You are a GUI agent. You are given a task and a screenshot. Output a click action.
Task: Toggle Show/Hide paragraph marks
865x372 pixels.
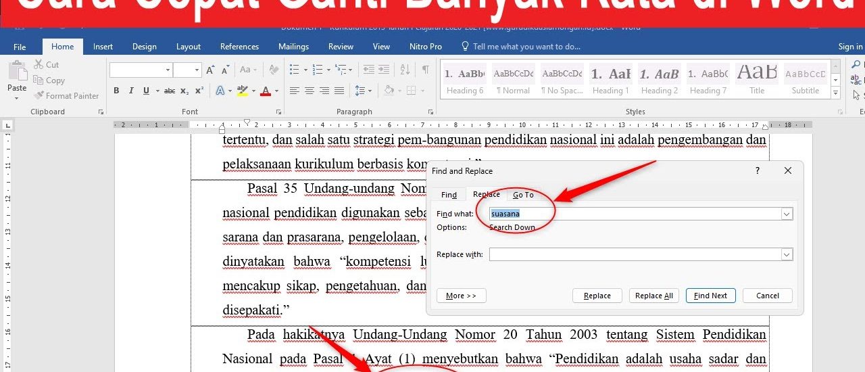pos(425,70)
